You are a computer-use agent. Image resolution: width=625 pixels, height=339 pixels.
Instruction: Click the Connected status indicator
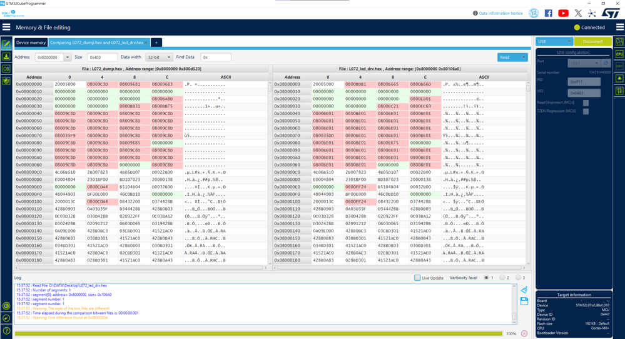[589, 28]
